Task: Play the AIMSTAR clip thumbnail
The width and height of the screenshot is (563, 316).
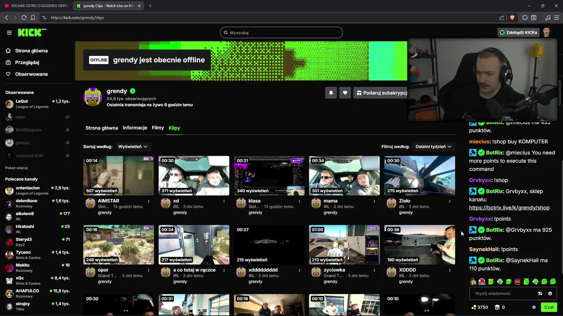Action: click(119, 176)
